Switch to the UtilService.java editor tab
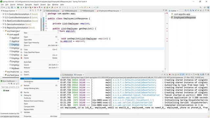Image resolution: width=210 pixels, height=118 pixels. 88,11
